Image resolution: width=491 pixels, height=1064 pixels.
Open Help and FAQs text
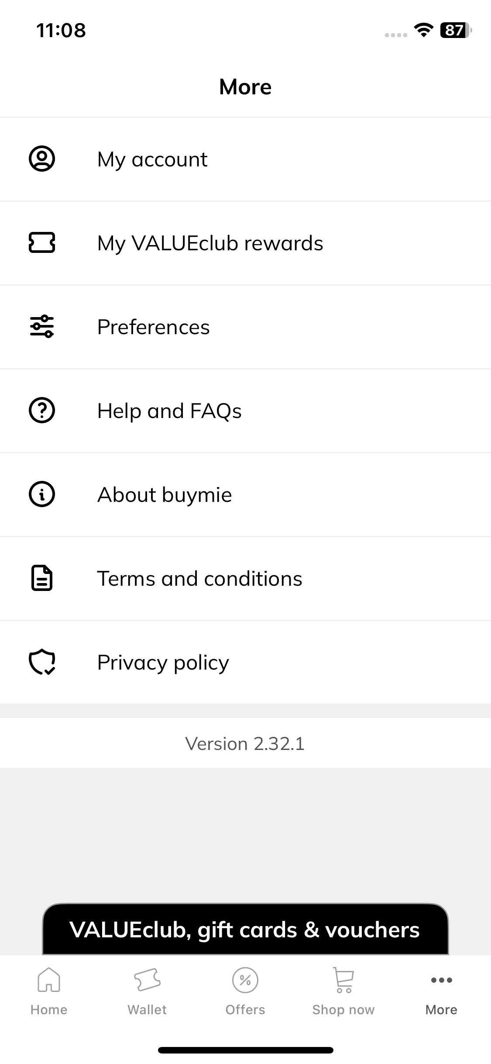(169, 411)
